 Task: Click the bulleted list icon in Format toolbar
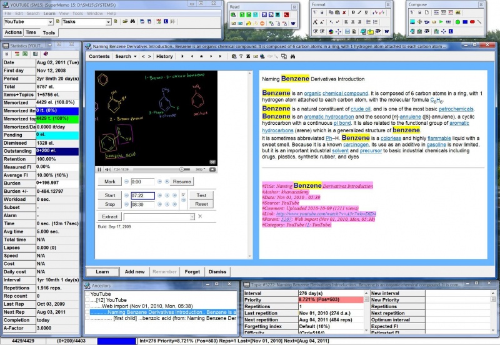368,22
